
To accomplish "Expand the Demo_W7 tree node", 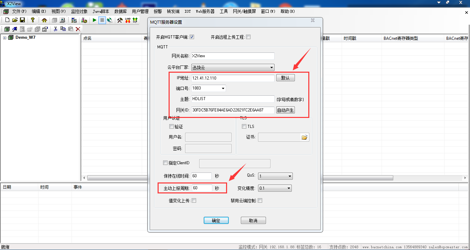I will (x=5, y=38).
